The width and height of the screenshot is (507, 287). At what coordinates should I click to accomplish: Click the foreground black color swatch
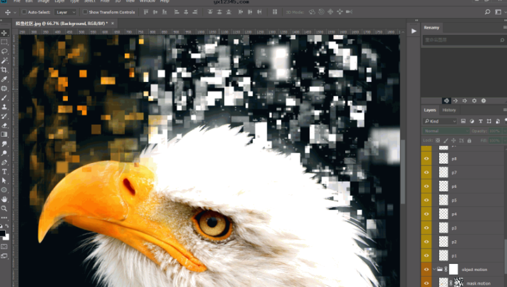3,233
